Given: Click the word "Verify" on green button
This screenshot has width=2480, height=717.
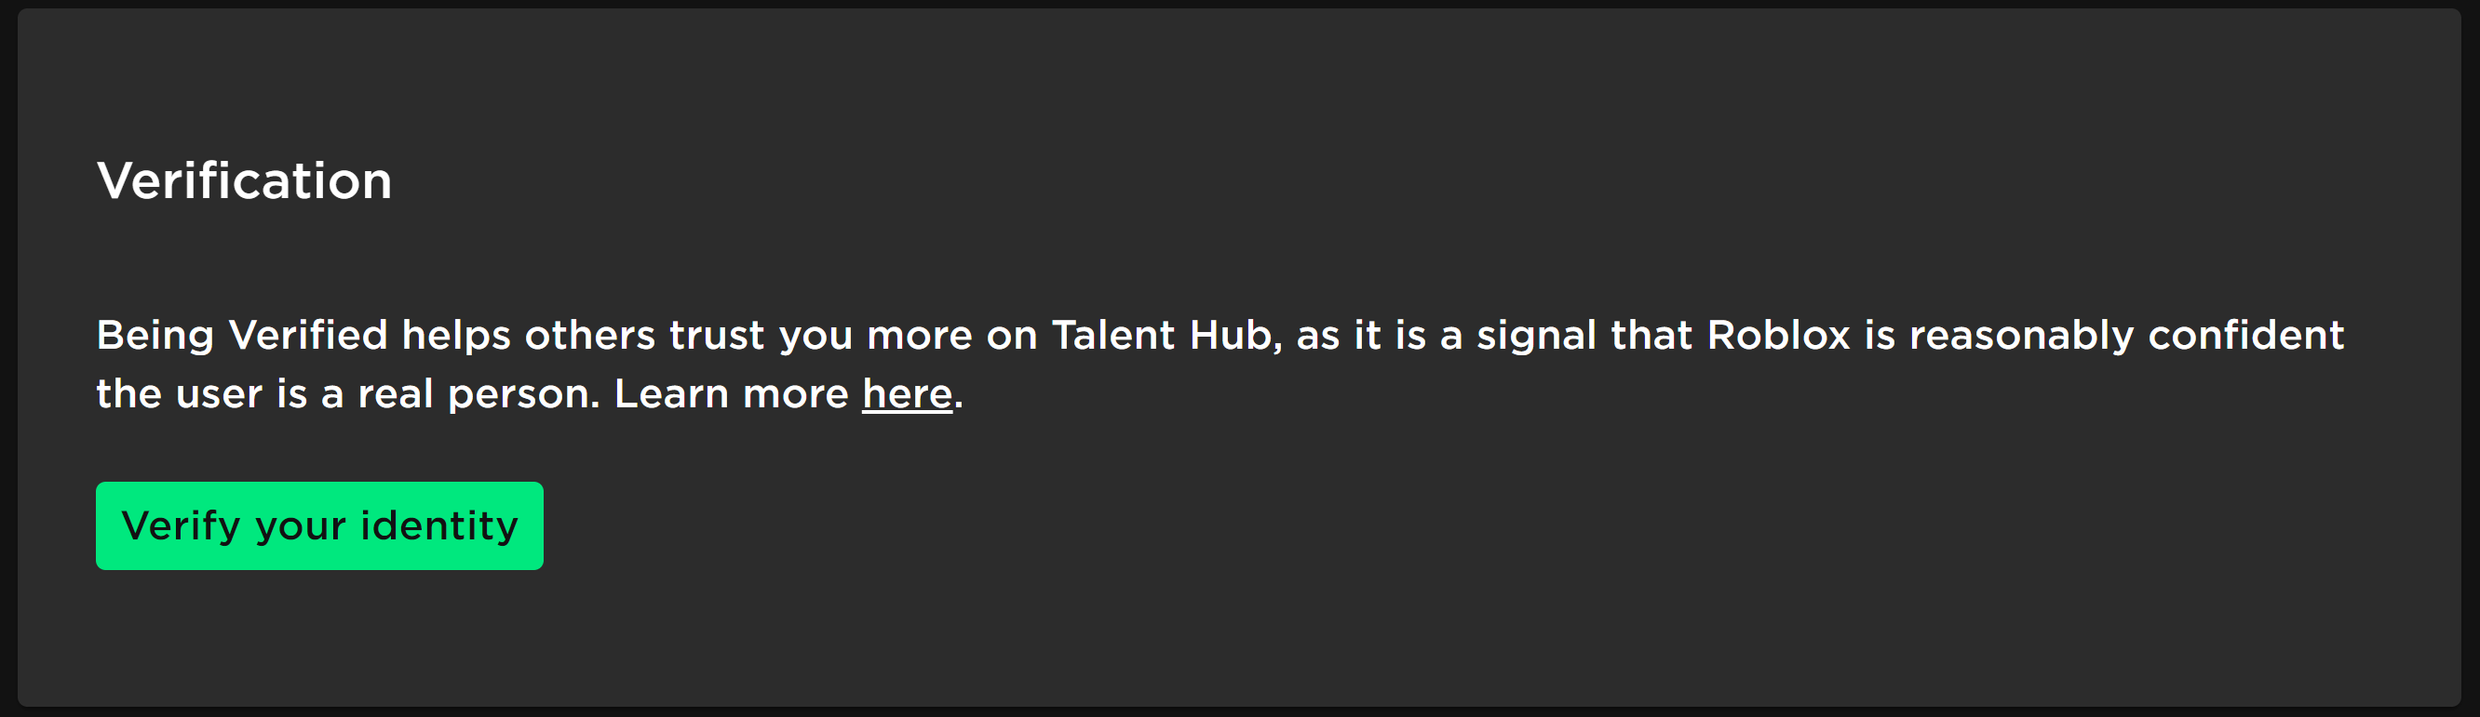Looking at the screenshot, I should [180, 525].
